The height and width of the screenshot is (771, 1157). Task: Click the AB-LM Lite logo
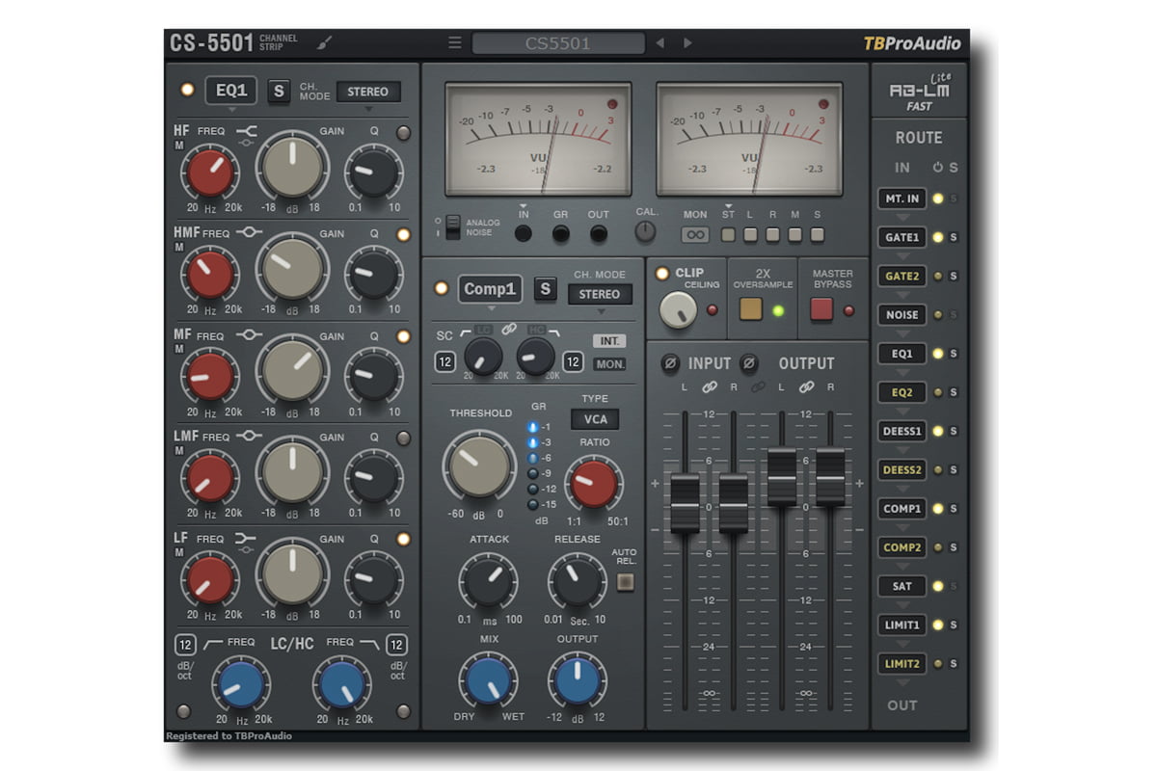(919, 91)
